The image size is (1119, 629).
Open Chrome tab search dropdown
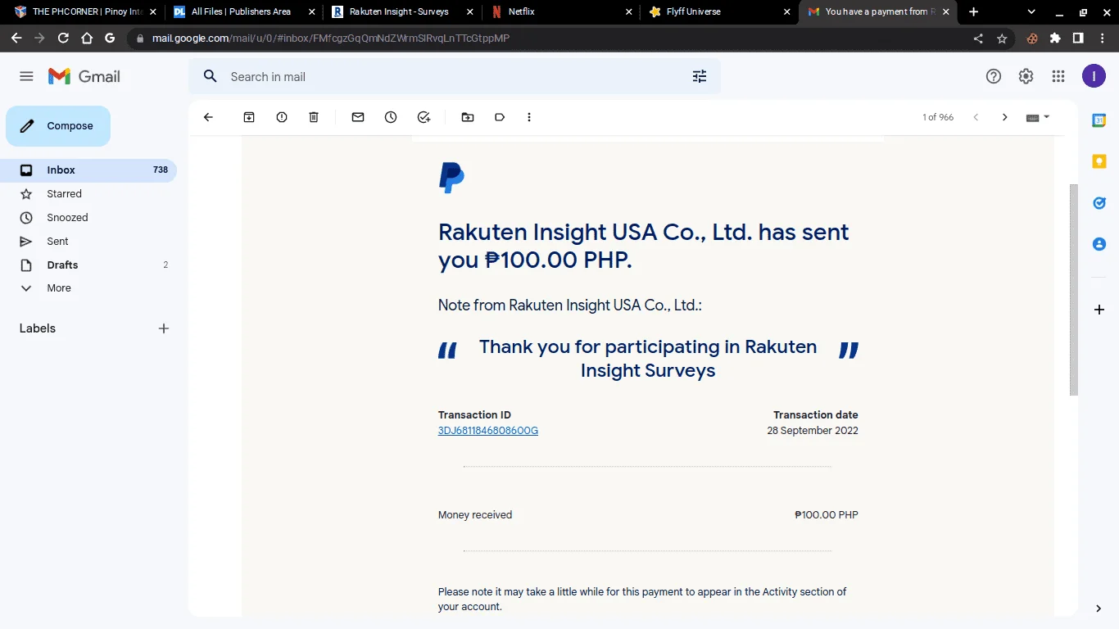point(1031,12)
